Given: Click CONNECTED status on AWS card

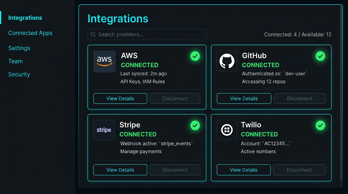Looking at the screenshot, I should (x=140, y=65).
